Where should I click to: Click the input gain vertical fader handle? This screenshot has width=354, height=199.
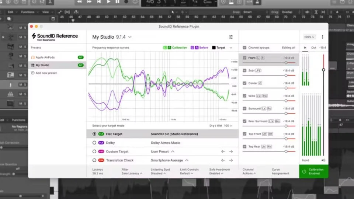323,70
